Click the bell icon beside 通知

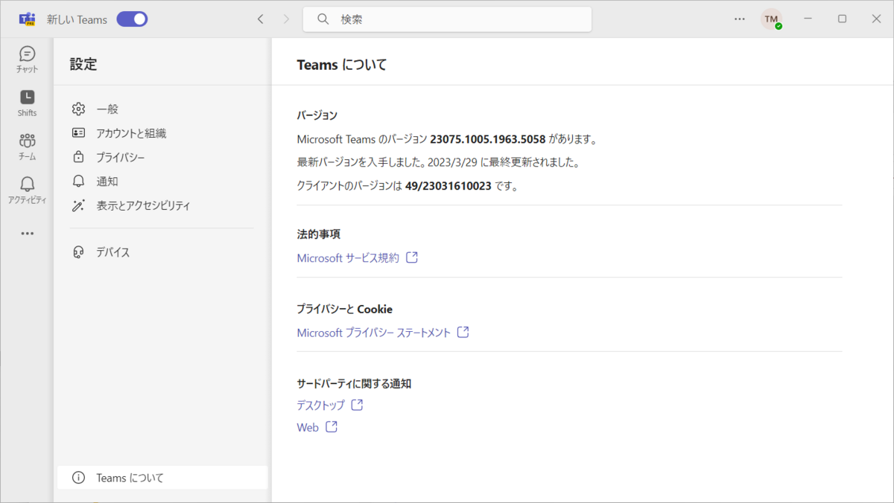pyautogui.click(x=78, y=181)
